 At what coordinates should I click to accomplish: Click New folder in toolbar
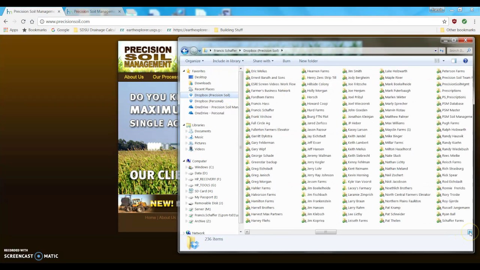tap(308, 61)
